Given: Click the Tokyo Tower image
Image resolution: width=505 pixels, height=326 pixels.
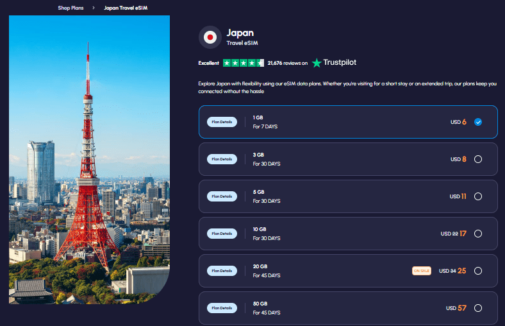Looking at the screenshot, I should (89, 159).
